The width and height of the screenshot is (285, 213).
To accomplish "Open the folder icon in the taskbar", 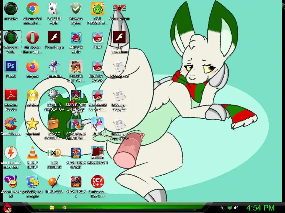I will pyautogui.click(x=52, y=207).
